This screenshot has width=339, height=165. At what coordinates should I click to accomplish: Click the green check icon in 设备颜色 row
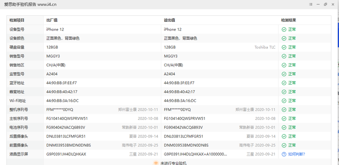(x=284, y=38)
